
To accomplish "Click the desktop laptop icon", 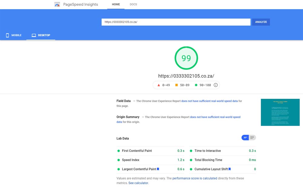I will (x=34, y=35).
